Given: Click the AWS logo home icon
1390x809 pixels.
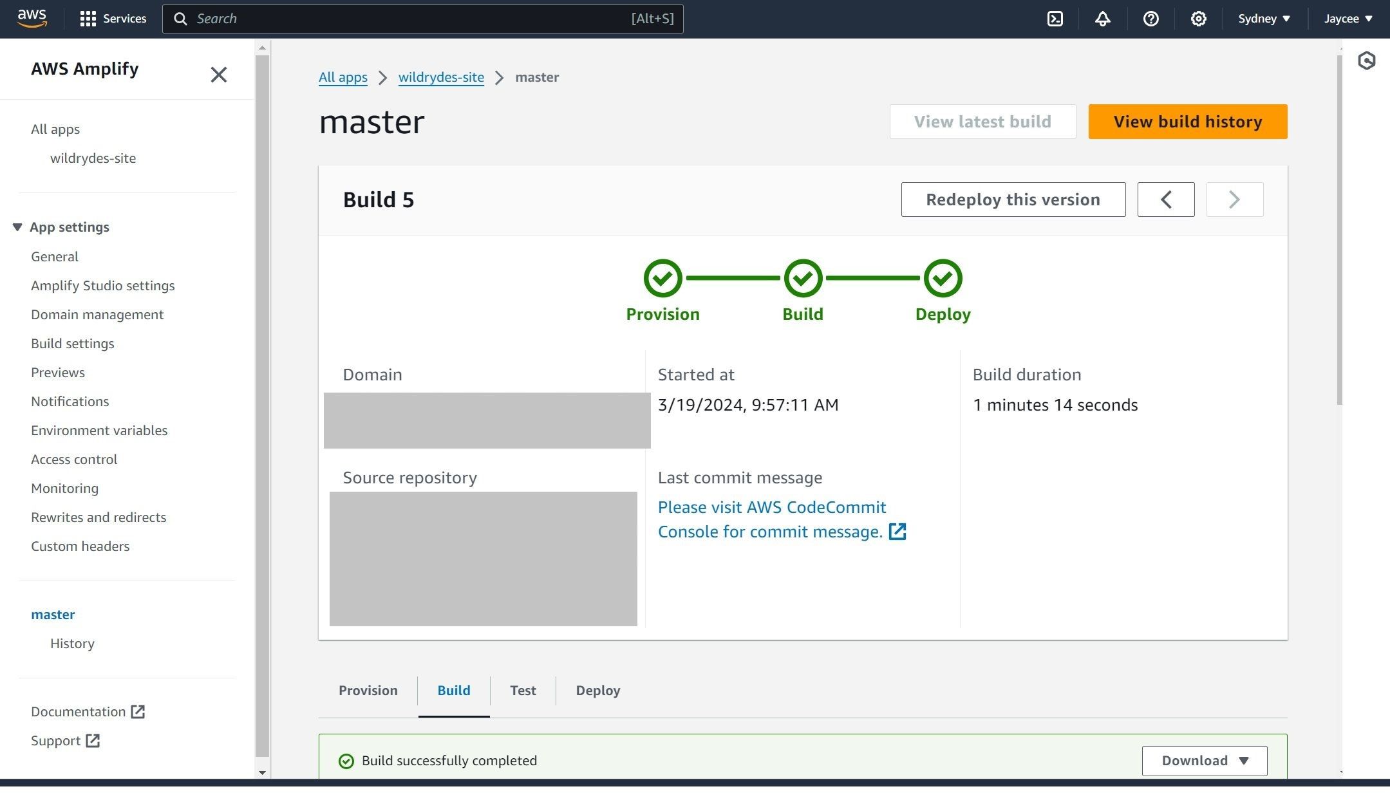Looking at the screenshot, I should click(32, 19).
